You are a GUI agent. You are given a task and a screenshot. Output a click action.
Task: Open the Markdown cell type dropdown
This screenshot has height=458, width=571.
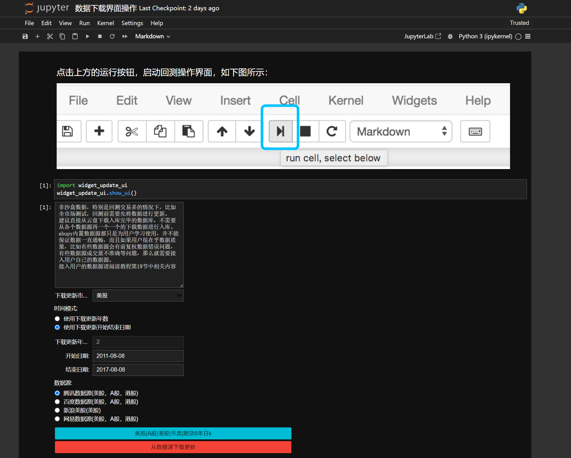tap(153, 36)
